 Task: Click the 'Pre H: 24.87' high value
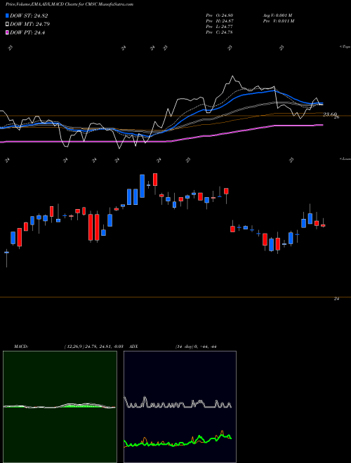pyautogui.click(x=220, y=21)
